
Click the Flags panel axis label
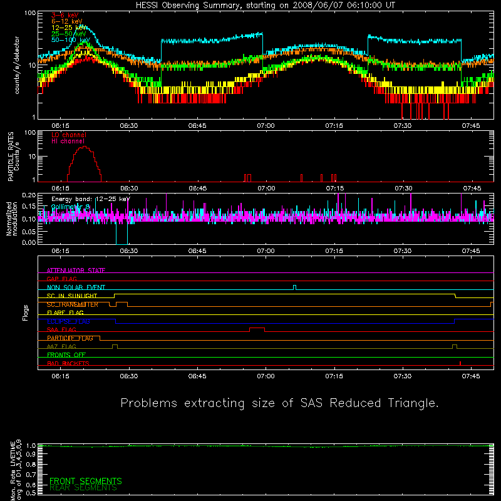click(25, 312)
